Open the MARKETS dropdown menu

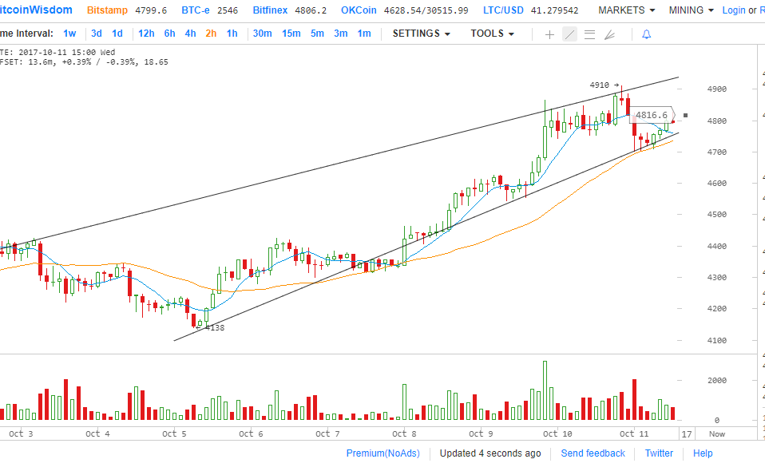pyautogui.click(x=626, y=10)
